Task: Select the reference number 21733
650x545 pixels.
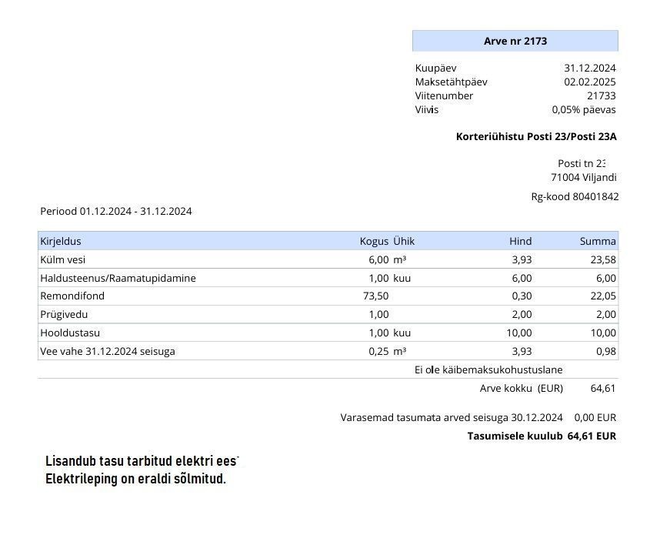Action: [601, 95]
